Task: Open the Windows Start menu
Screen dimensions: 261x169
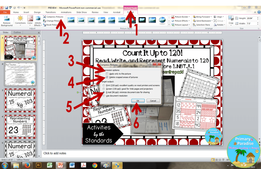Action: [x=5, y=165]
